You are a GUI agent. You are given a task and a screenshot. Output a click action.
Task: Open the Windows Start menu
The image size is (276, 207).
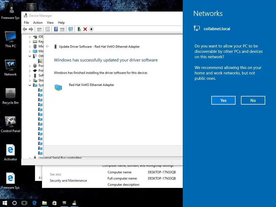(5, 203)
